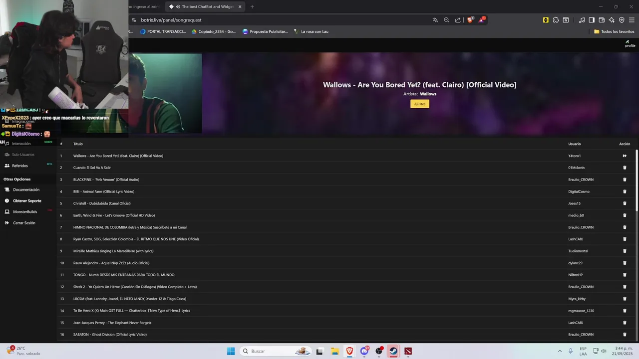
Task: Remove the LRCSM song by Myra_kirby
Action: 625,299
